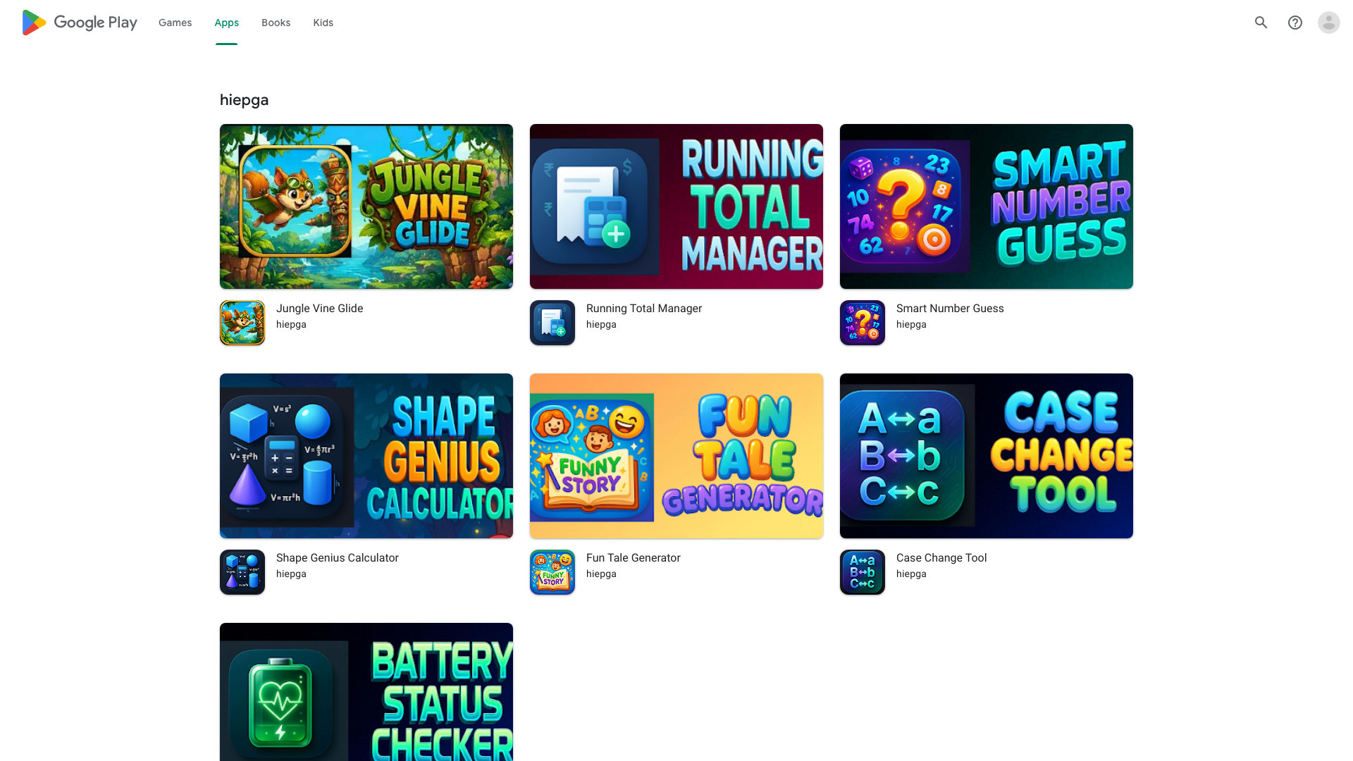This screenshot has width=1353, height=761.
Task: Click the Google Play logo
Action: click(80, 23)
